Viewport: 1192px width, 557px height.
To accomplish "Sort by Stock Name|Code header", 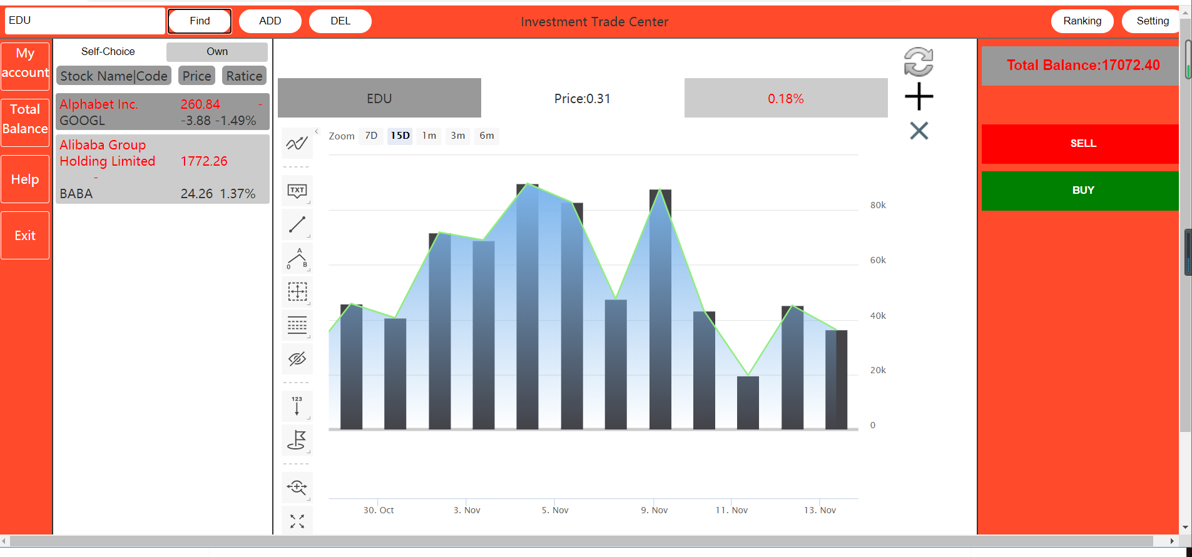I will pos(114,76).
